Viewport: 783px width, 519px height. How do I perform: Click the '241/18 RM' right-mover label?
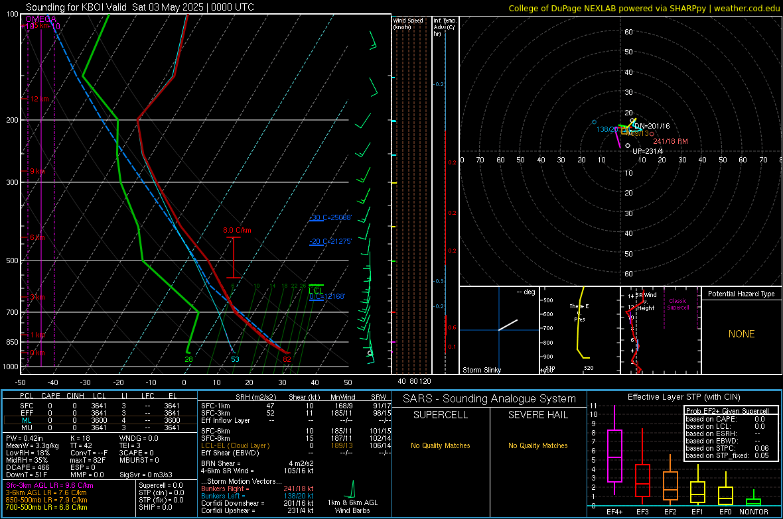click(670, 141)
